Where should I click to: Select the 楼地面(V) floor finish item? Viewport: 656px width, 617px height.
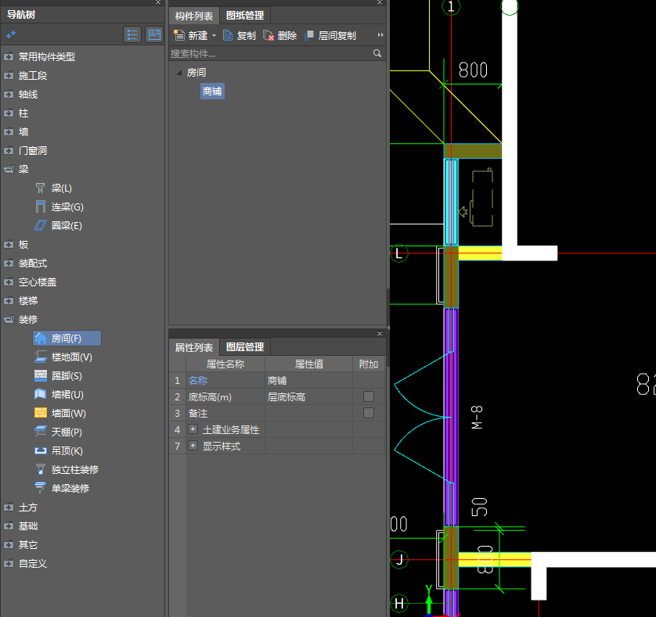pyautogui.click(x=63, y=357)
